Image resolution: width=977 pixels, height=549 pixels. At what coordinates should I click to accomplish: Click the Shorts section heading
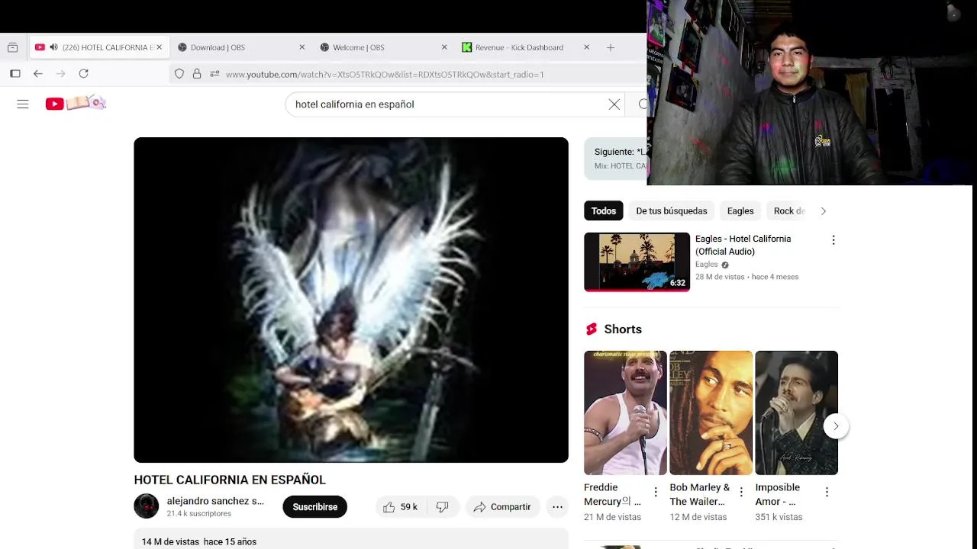[623, 329]
